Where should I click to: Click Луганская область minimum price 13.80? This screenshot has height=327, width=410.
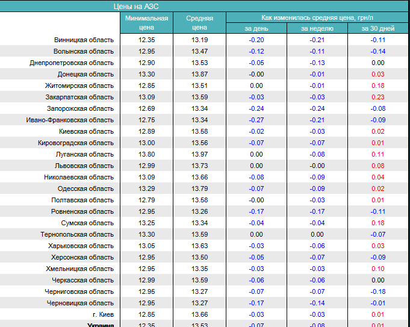[x=146, y=154]
